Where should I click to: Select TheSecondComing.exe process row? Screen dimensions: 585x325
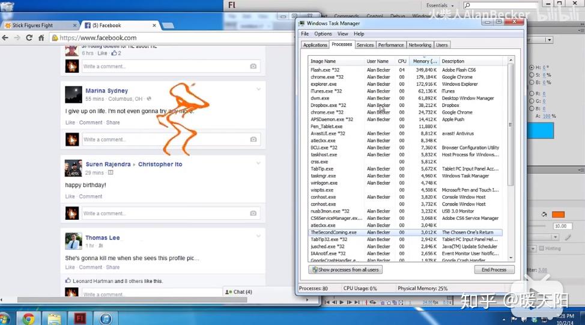click(405, 232)
